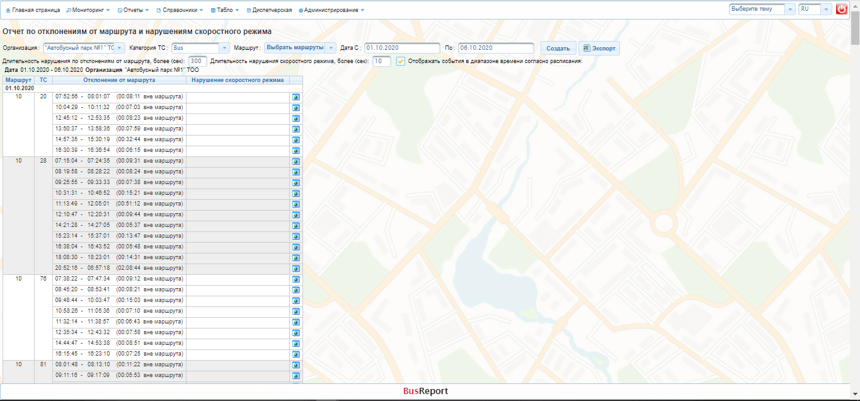The width and height of the screenshot is (860, 401).
Task: Display 10:58:26 deviation track on map
Action: [x=296, y=311]
